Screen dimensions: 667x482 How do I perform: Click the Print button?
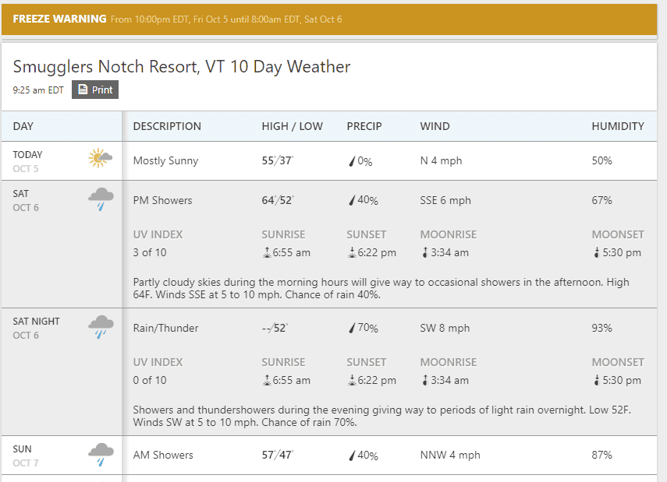(x=95, y=90)
